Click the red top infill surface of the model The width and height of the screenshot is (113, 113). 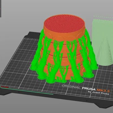point(64,23)
